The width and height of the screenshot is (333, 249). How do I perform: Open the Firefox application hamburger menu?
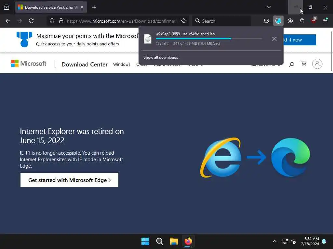pos(325,21)
